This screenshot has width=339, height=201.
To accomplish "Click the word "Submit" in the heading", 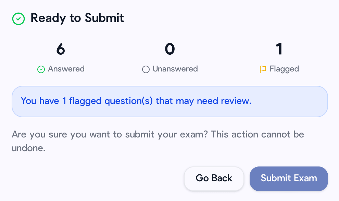I will (104, 18).
